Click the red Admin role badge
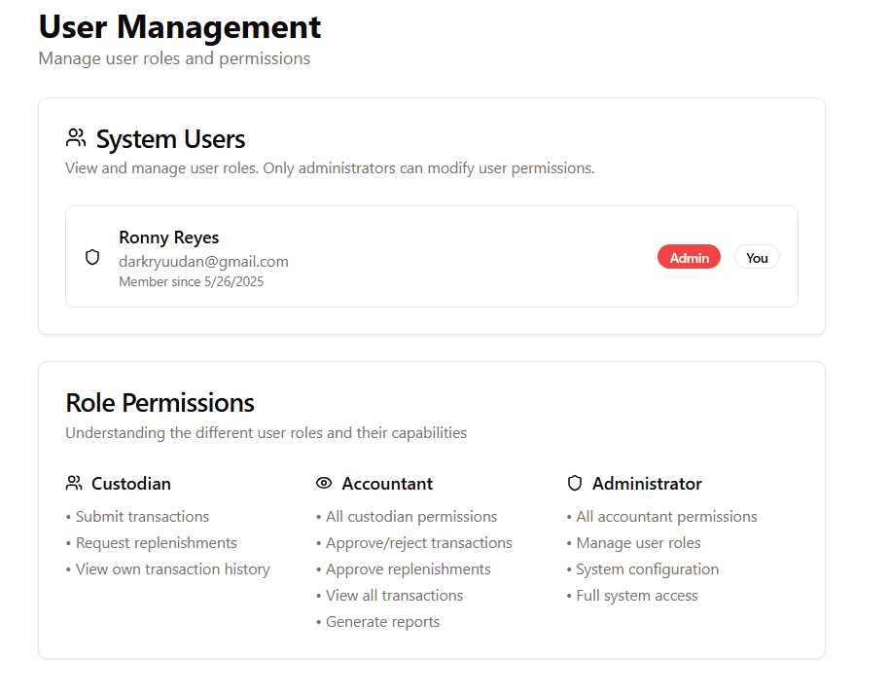The image size is (889, 696). tap(689, 257)
